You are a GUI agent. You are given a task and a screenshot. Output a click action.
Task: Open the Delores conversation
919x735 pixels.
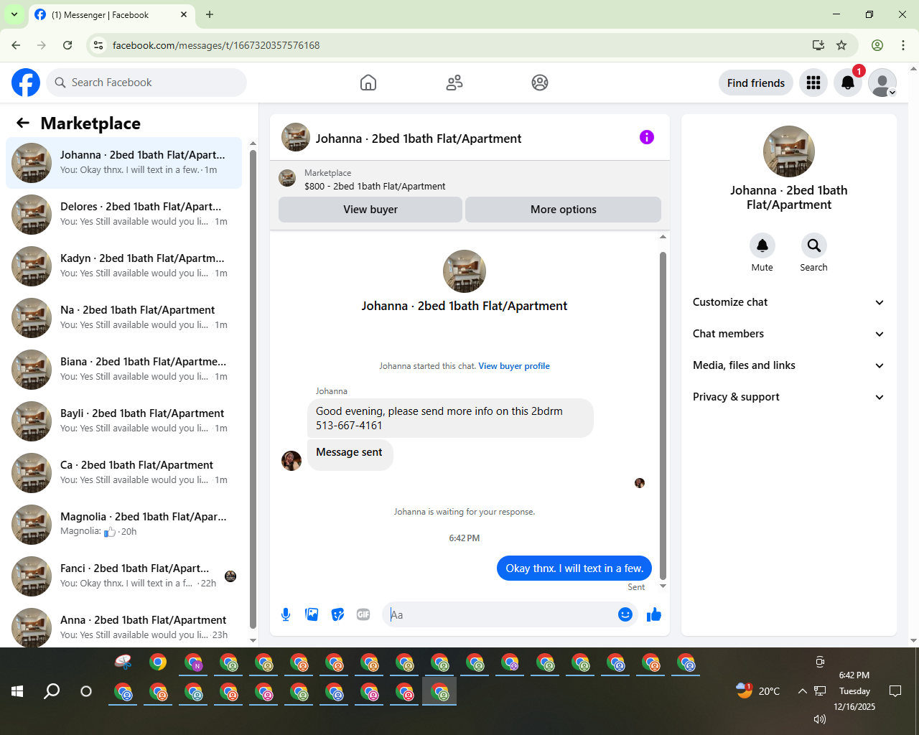(124, 215)
